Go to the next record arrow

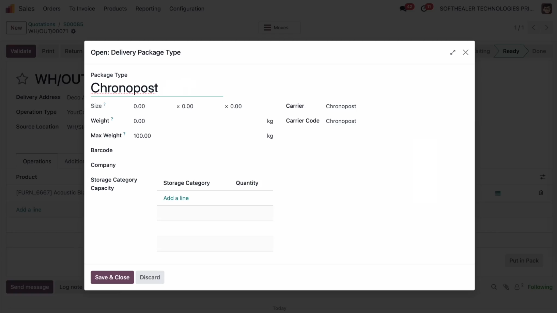[546, 28]
